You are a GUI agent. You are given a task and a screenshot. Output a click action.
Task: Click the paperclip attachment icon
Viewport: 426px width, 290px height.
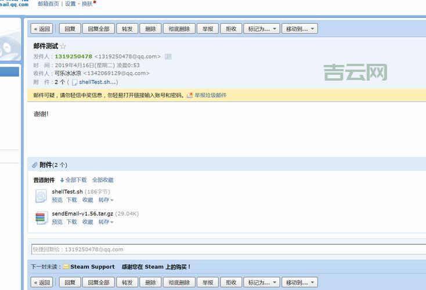click(35, 165)
